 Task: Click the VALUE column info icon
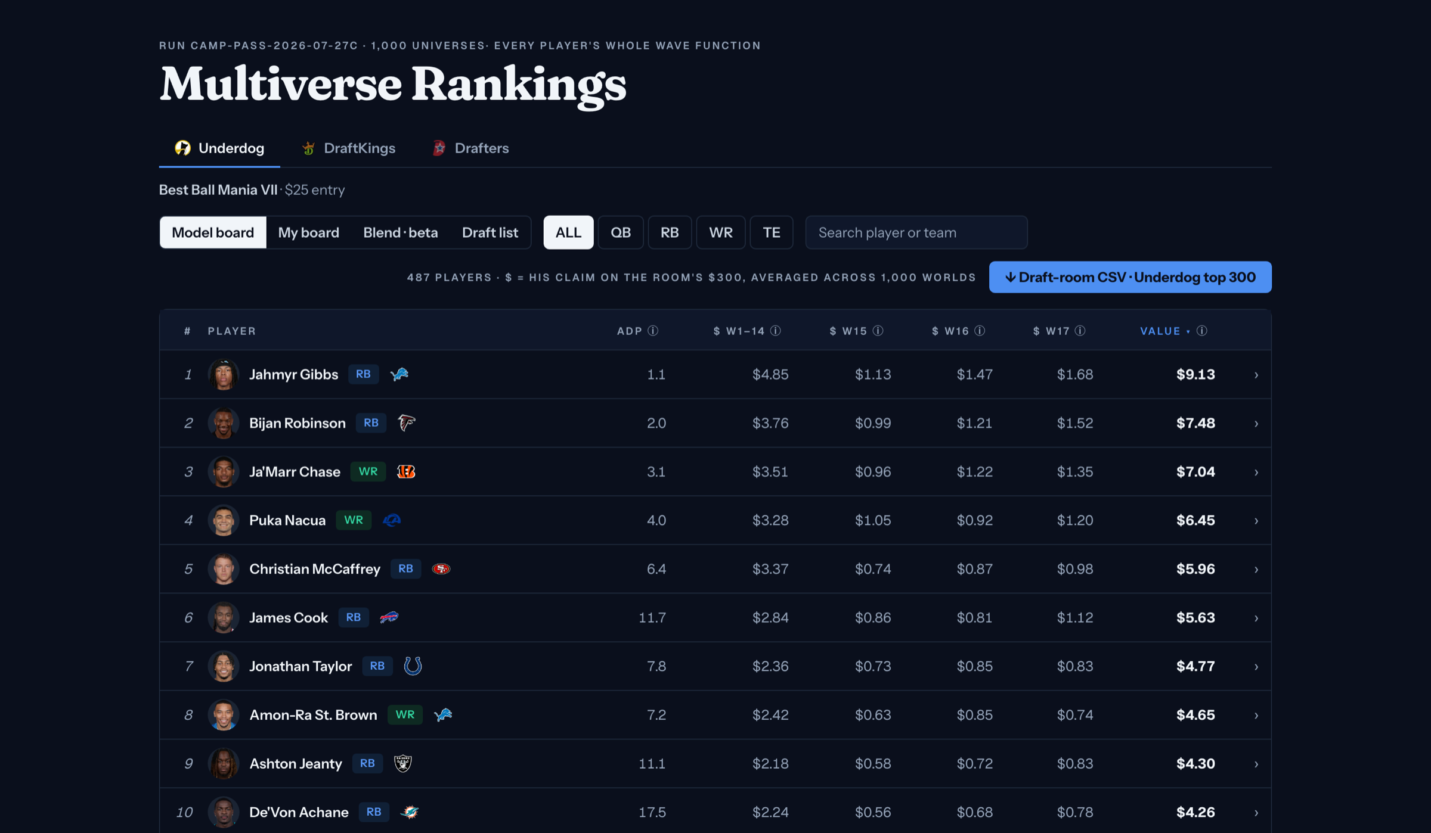1201,331
